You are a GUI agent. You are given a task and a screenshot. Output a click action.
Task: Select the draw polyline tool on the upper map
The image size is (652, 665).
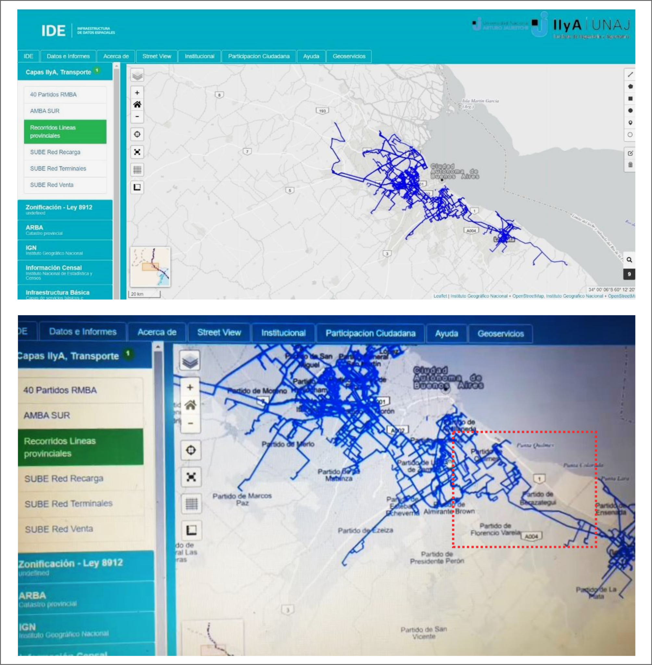630,75
